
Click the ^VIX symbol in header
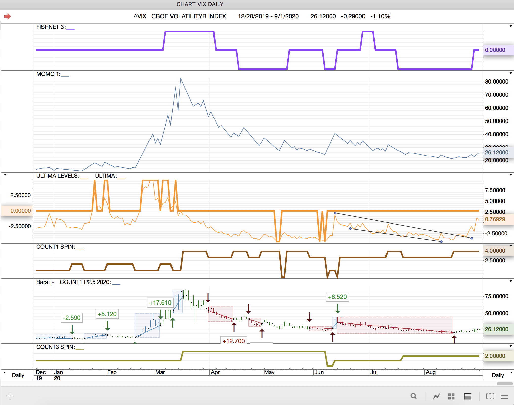[140, 16]
